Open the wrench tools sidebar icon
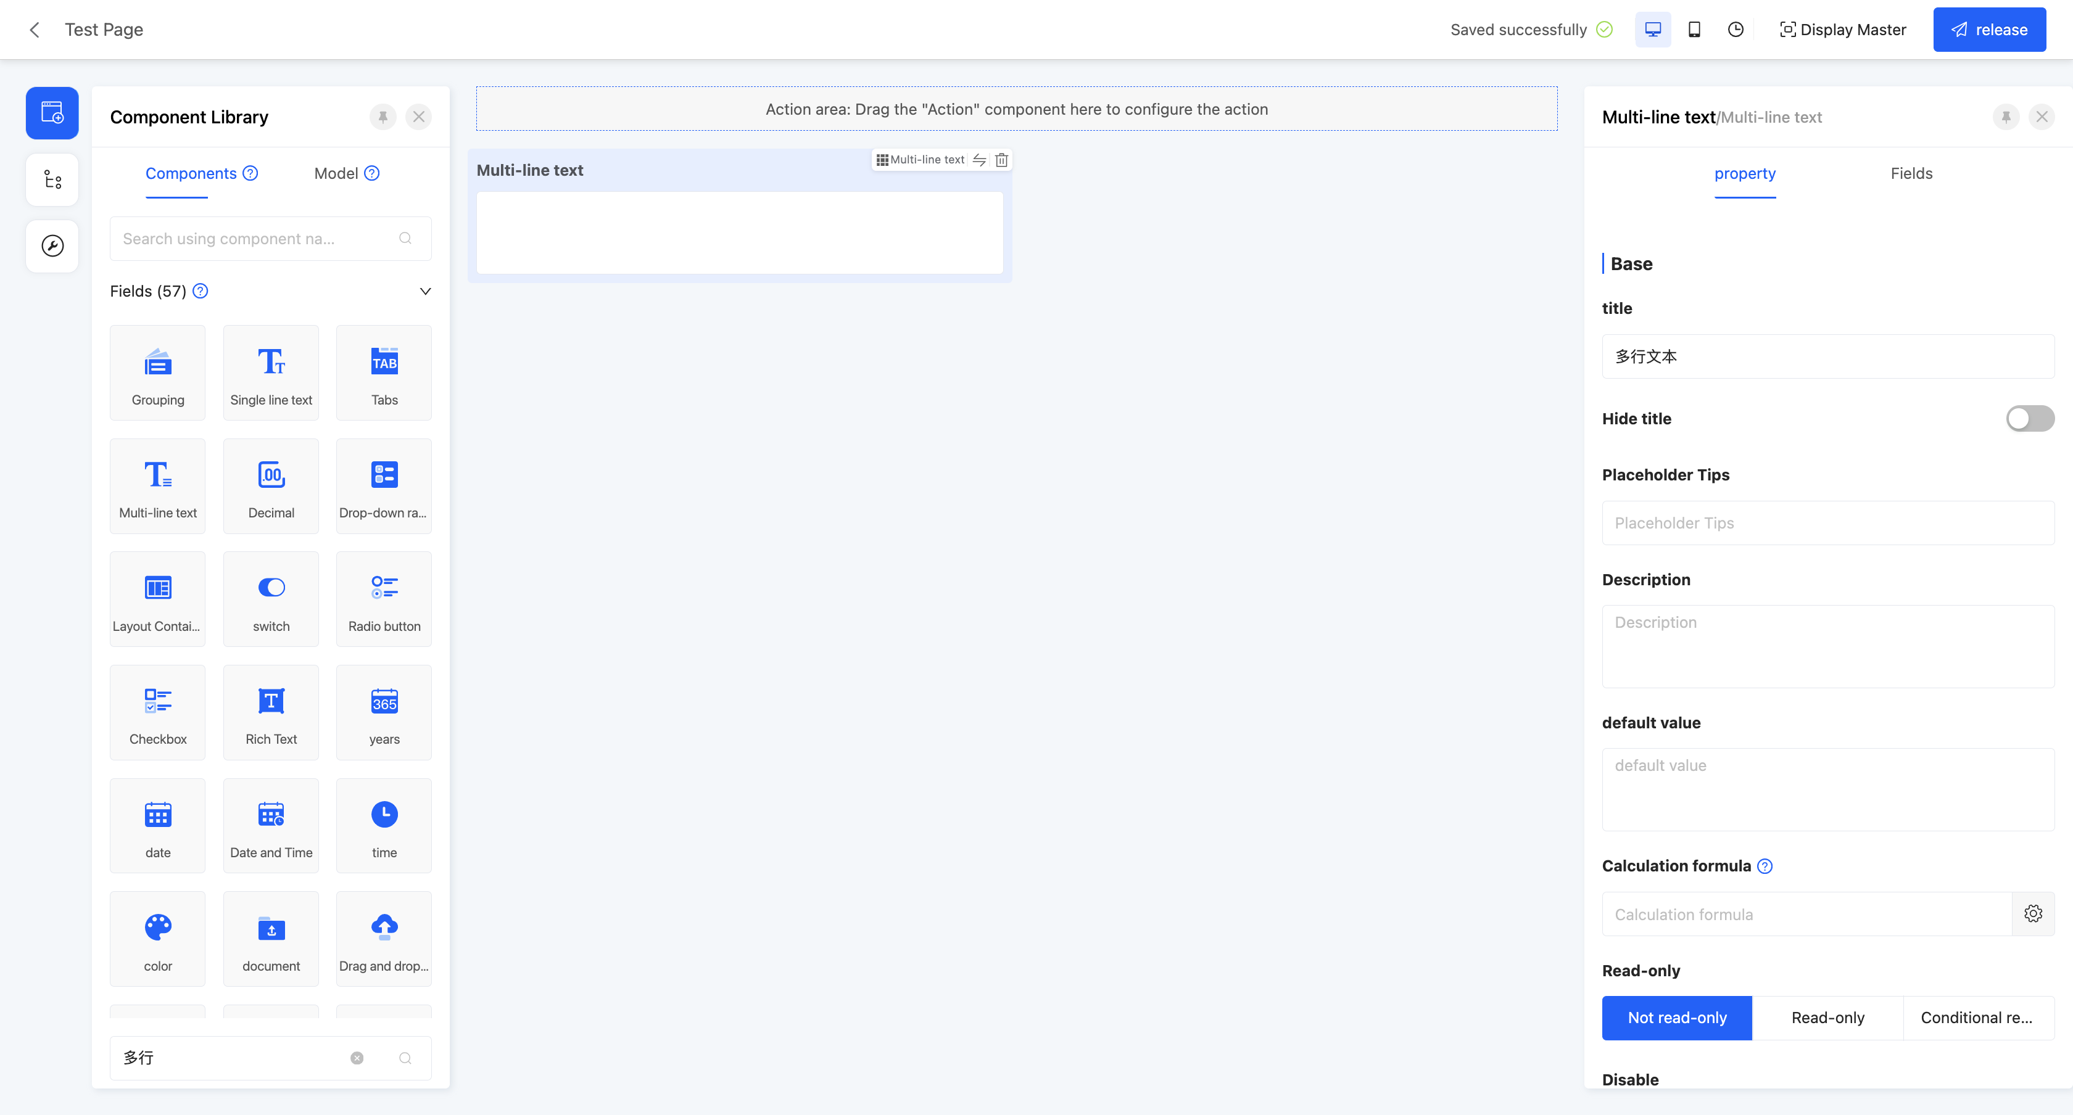 click(x=52, y=245)
